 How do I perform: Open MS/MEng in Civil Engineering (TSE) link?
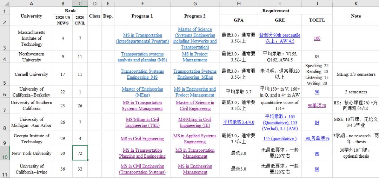(142, 123)
